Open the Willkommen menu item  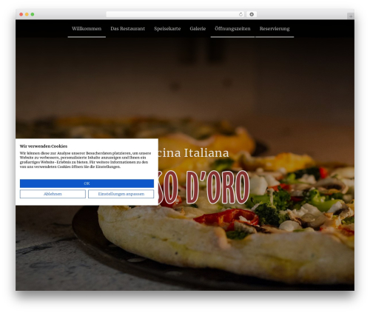[87, 29]
